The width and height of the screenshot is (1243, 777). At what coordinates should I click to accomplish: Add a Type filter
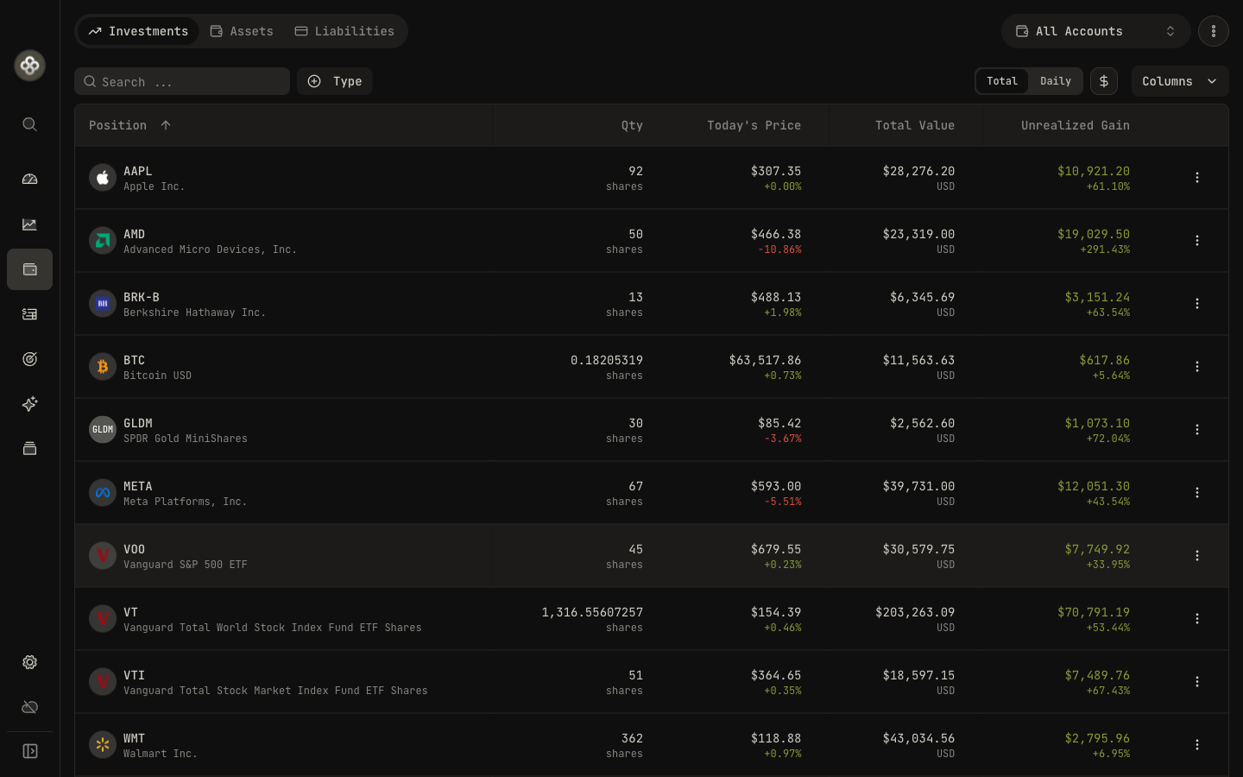point(335,81)
